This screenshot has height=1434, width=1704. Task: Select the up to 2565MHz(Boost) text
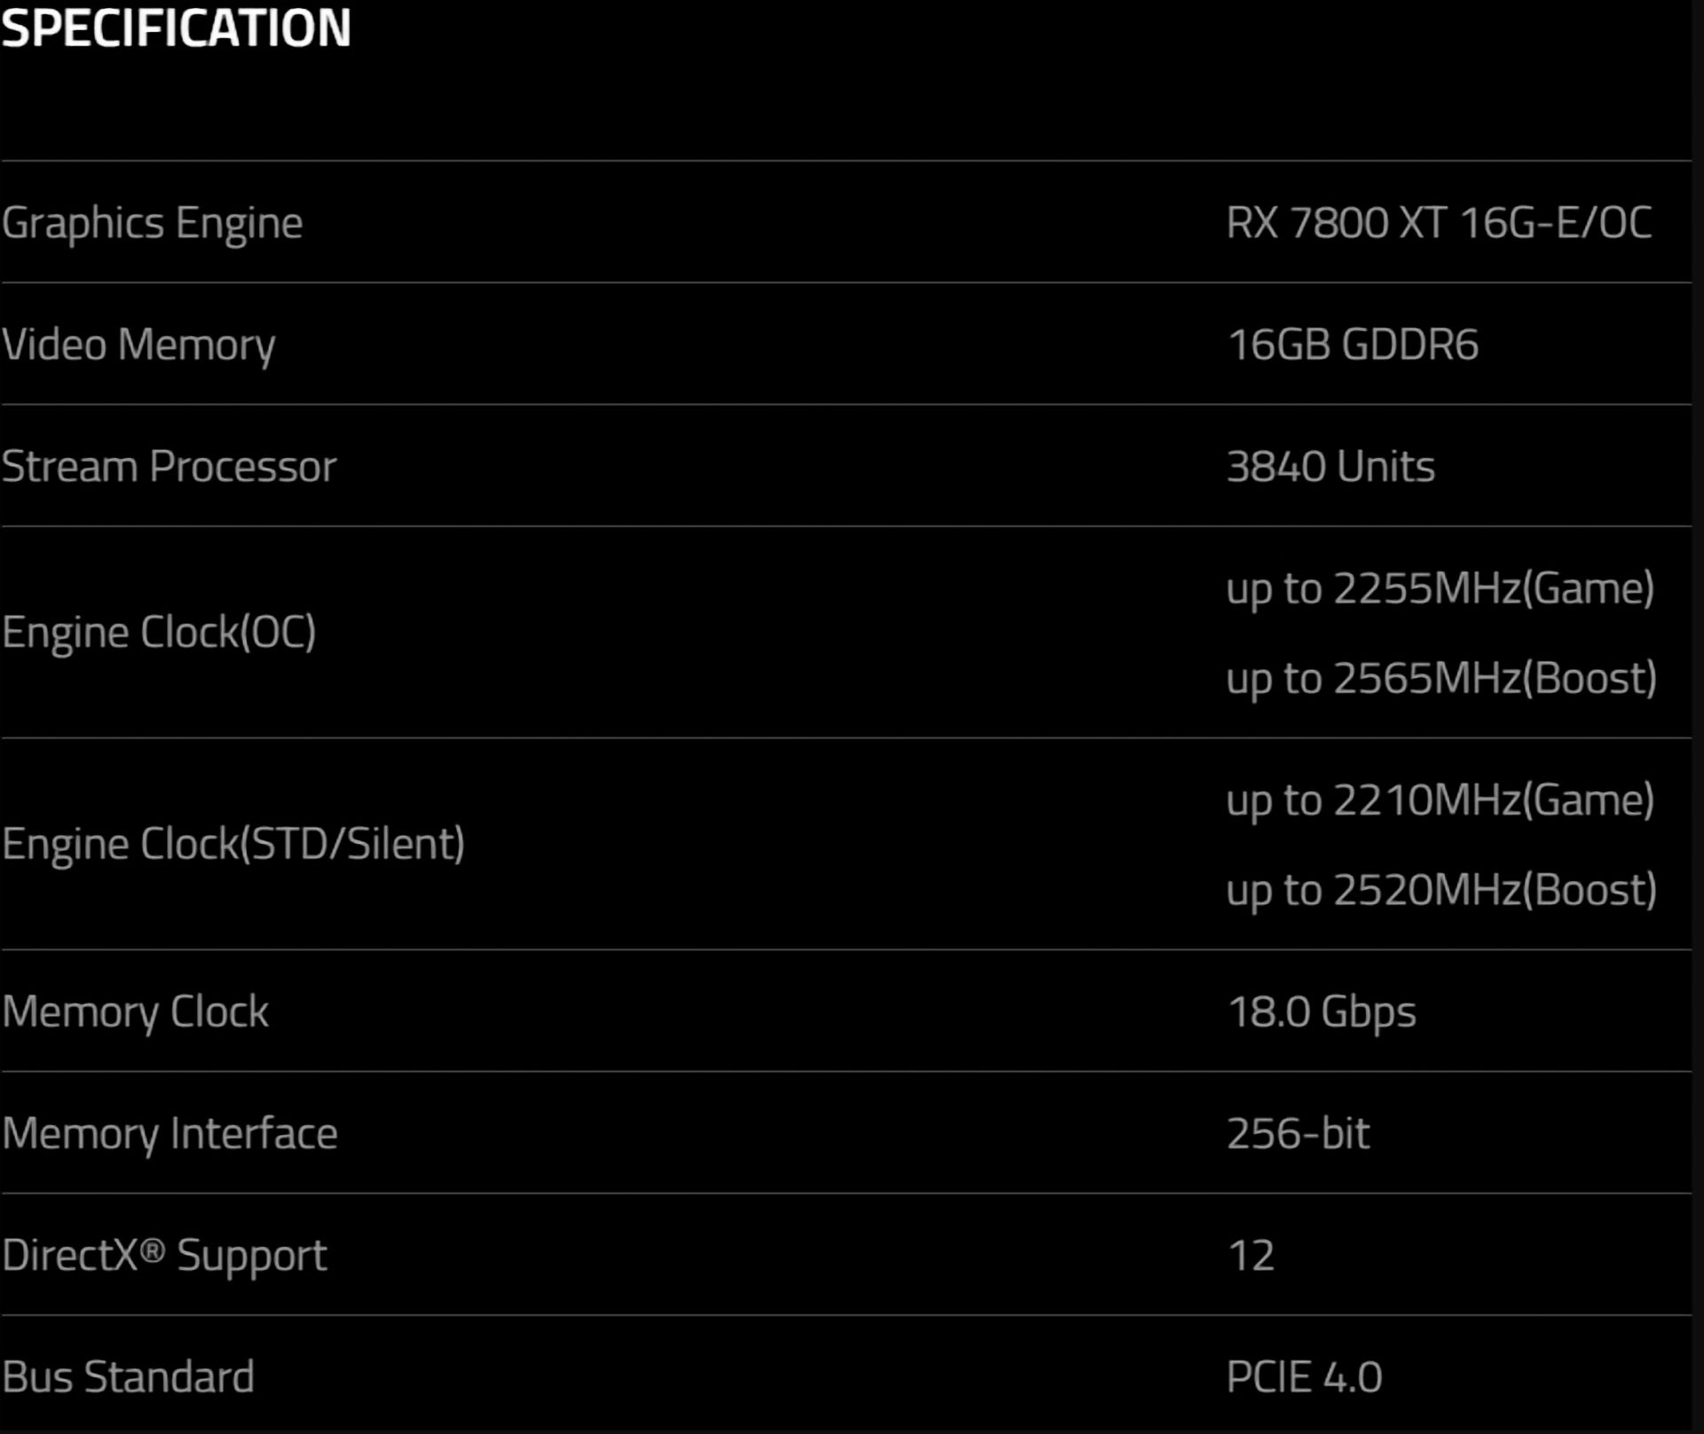pyautogui.click(x=1441, y=679)
